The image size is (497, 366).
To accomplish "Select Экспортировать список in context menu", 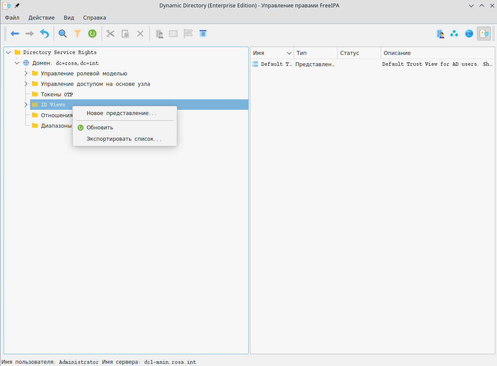I will pos(124,139).
